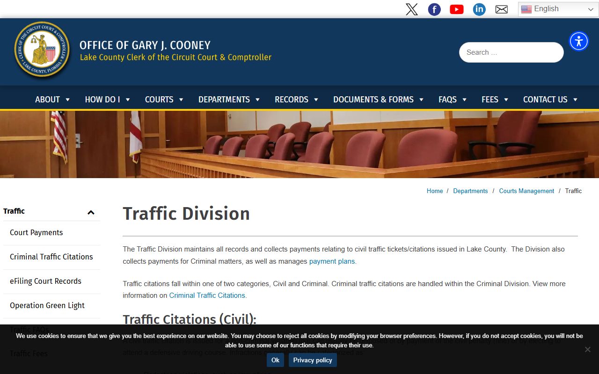The image size is (599, 374).
Task: Expand the HOW DO I menu arrow
Action: (x=127, y=100)
